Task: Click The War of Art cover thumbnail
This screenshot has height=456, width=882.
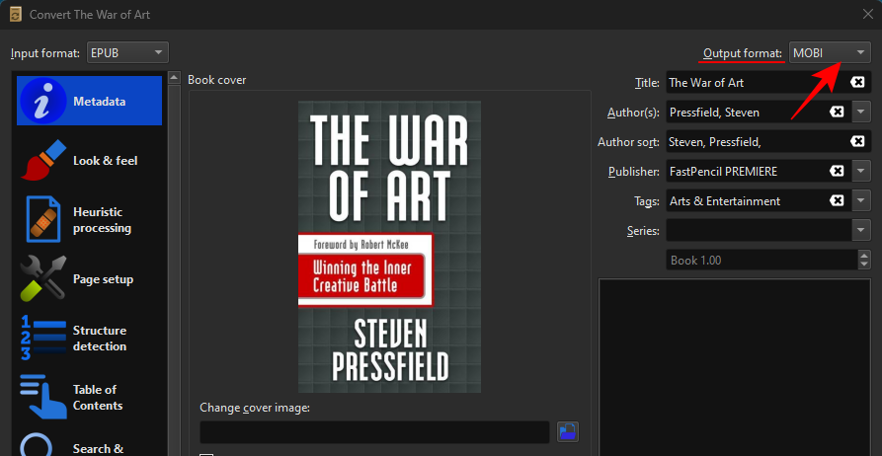Action: [389, 246]
